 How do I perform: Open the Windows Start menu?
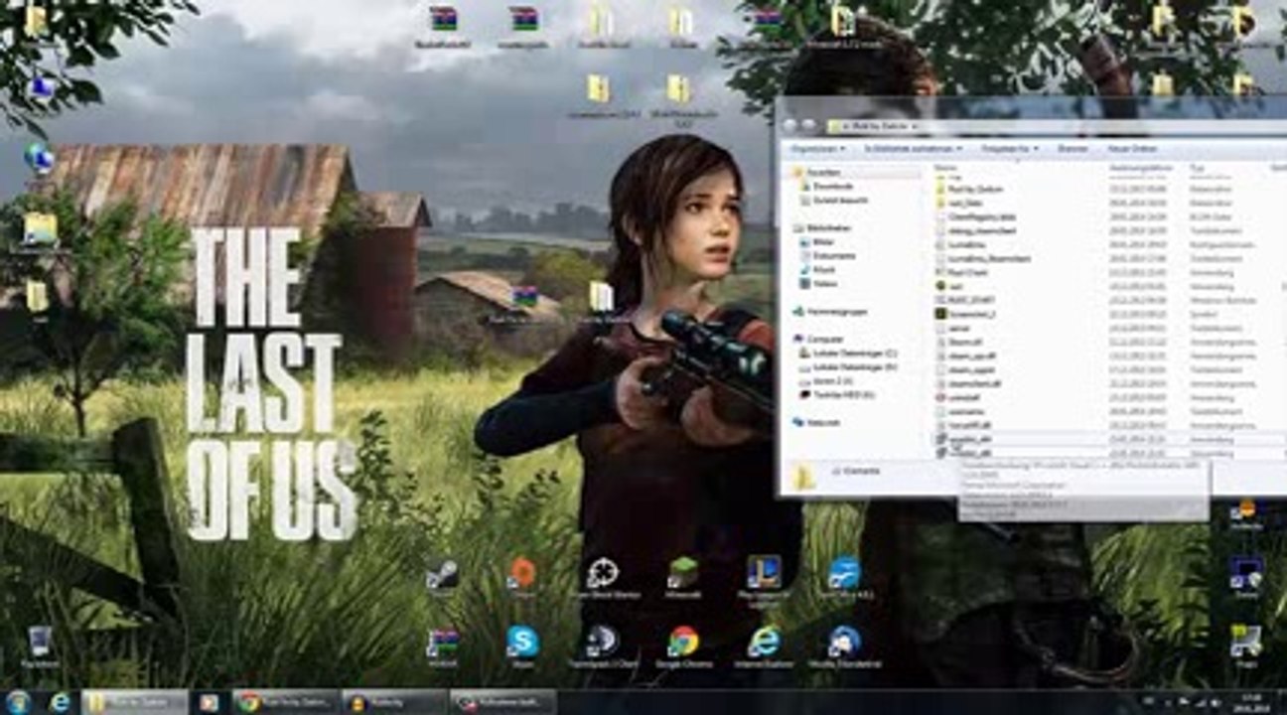click(x=18, y=702)
